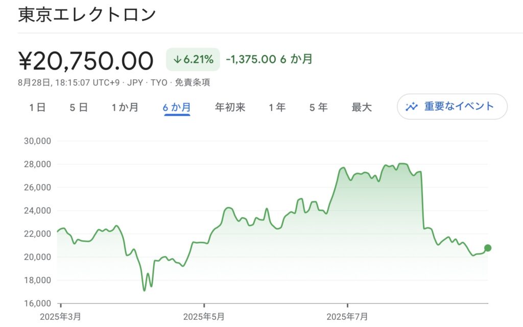Click the 2025年7月 axis label

[x=347, y=317]
